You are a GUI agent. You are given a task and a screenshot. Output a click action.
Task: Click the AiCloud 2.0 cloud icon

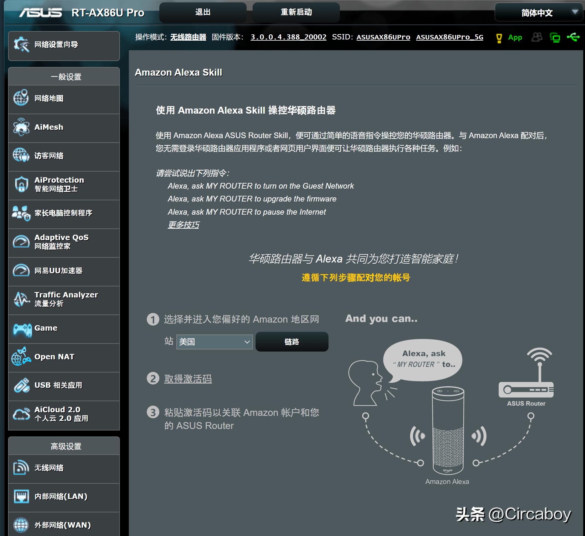(x=21, y=414)
